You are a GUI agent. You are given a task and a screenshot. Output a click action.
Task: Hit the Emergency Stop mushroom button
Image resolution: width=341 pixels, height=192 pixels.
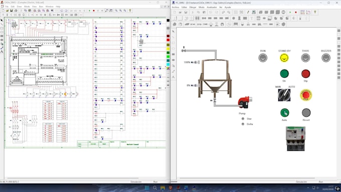coord(306,95)
